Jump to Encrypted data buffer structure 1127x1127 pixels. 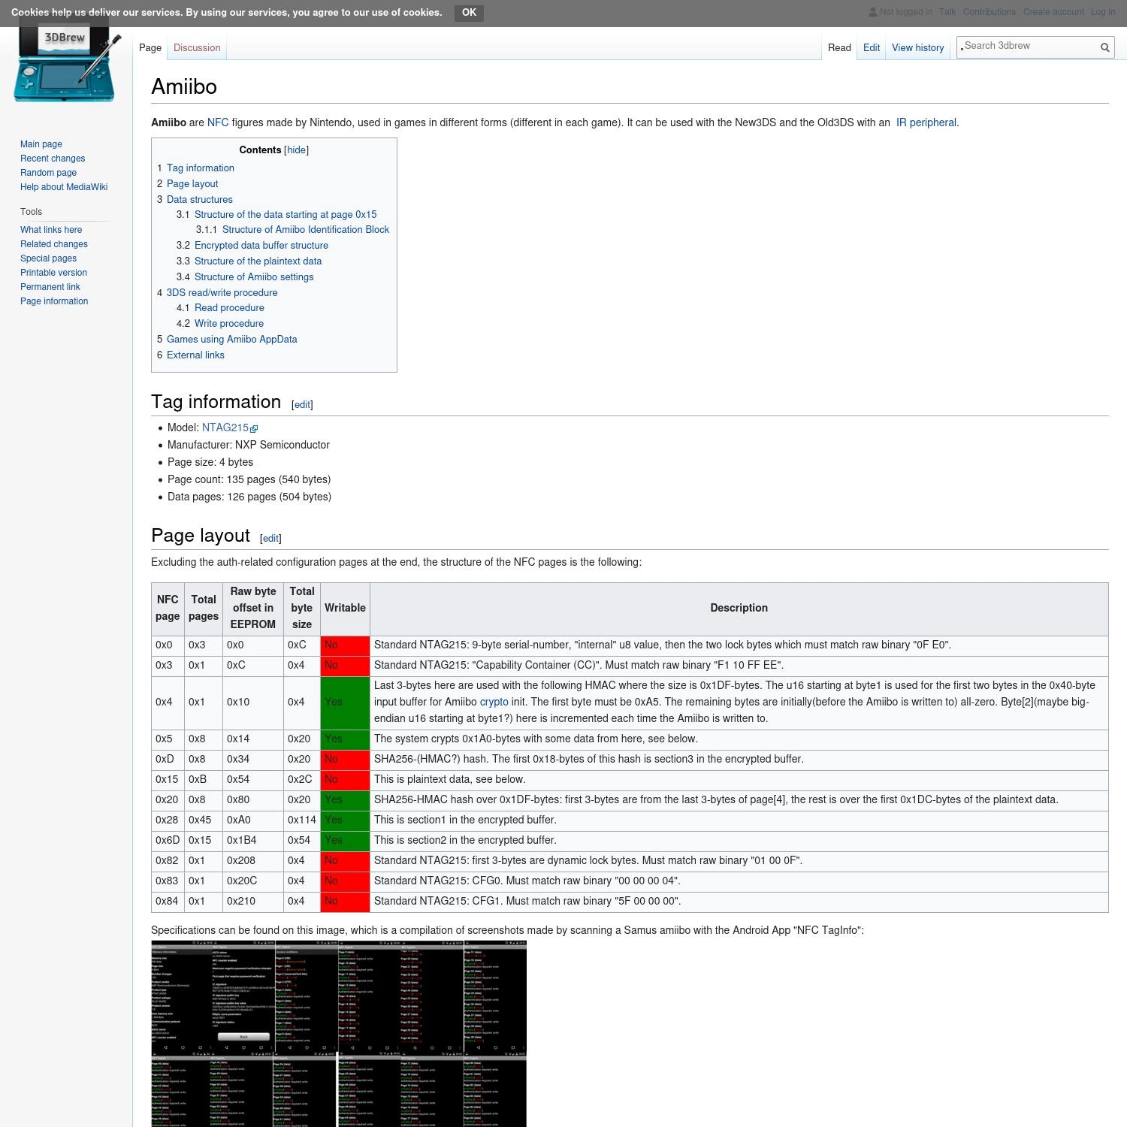[x=261, y=246]
